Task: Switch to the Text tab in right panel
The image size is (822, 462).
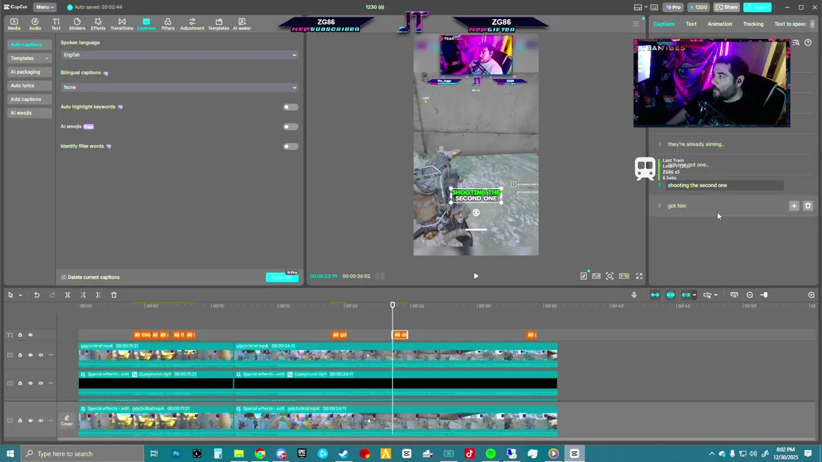Action: (691, 24)
